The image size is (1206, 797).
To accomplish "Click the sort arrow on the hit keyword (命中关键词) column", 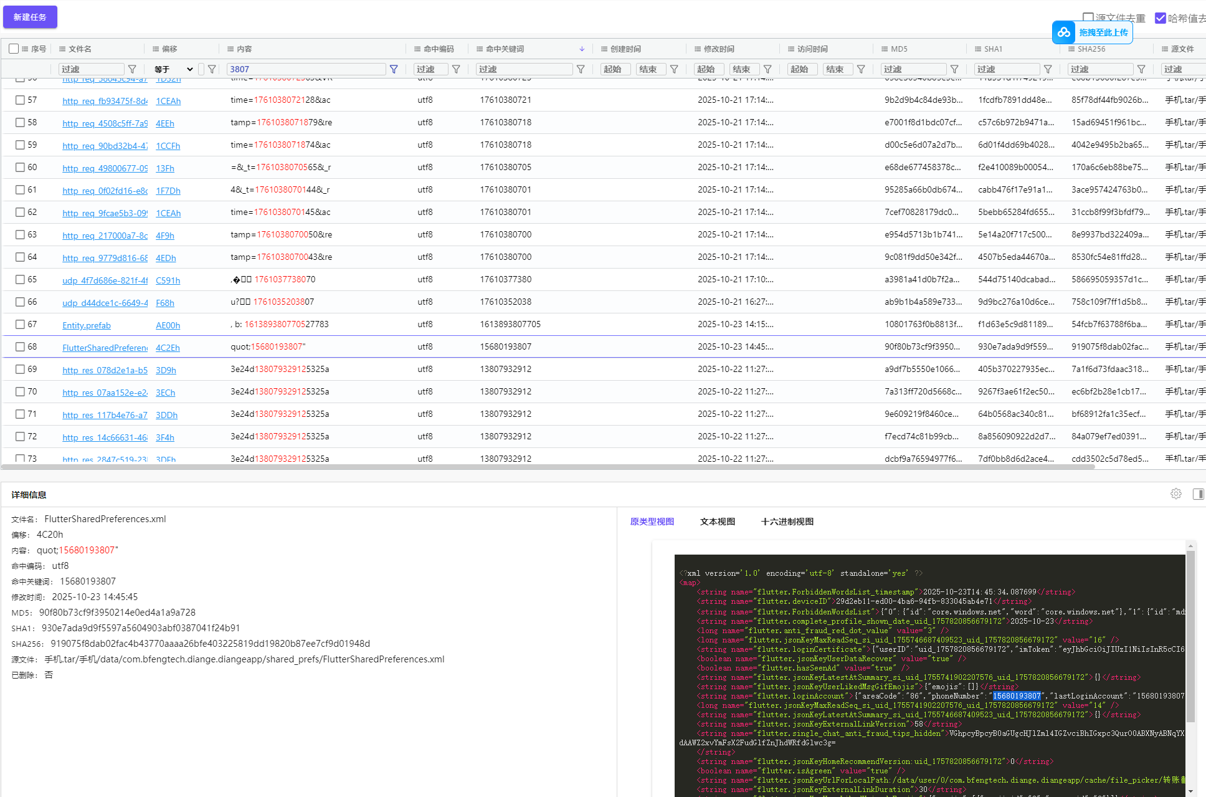I will tap(582, 49).
